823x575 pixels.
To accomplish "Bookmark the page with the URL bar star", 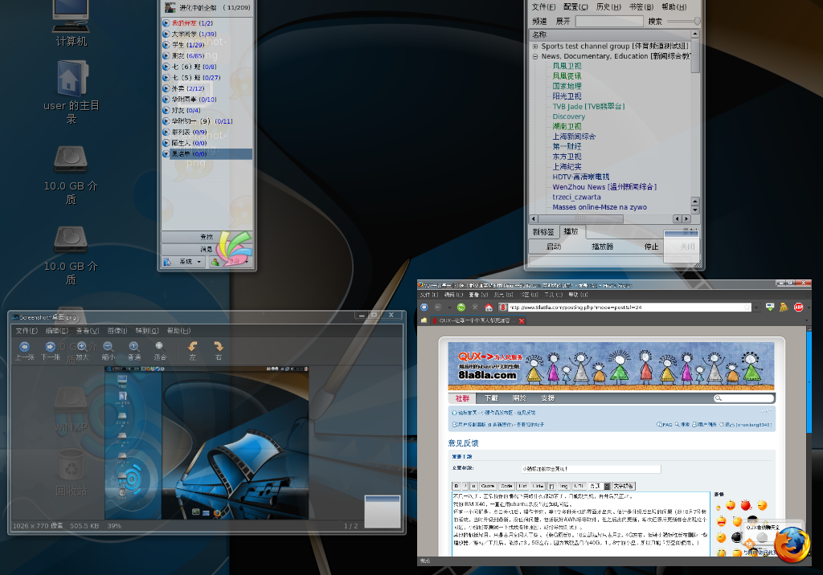I will point(747,308).
